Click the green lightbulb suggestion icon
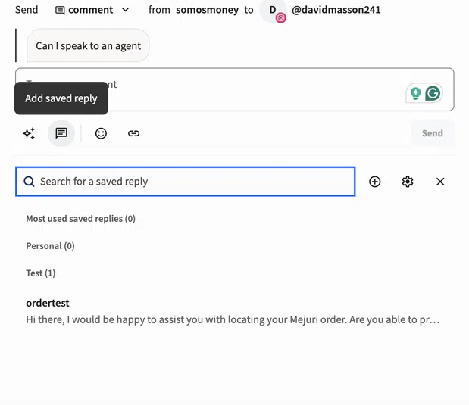469x405 pixels. point(415,93)
